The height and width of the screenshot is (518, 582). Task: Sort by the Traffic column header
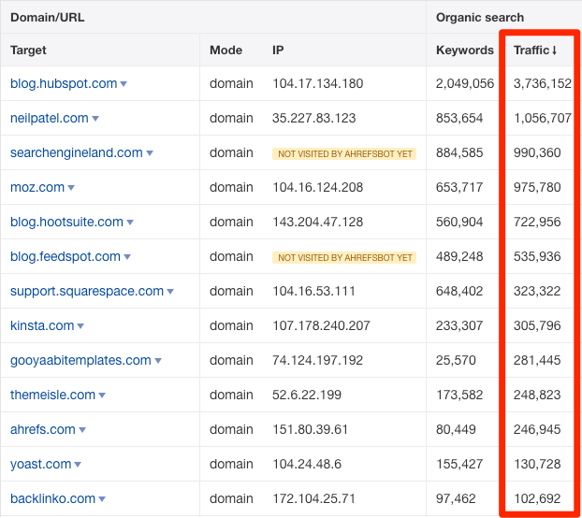(535, 50)
